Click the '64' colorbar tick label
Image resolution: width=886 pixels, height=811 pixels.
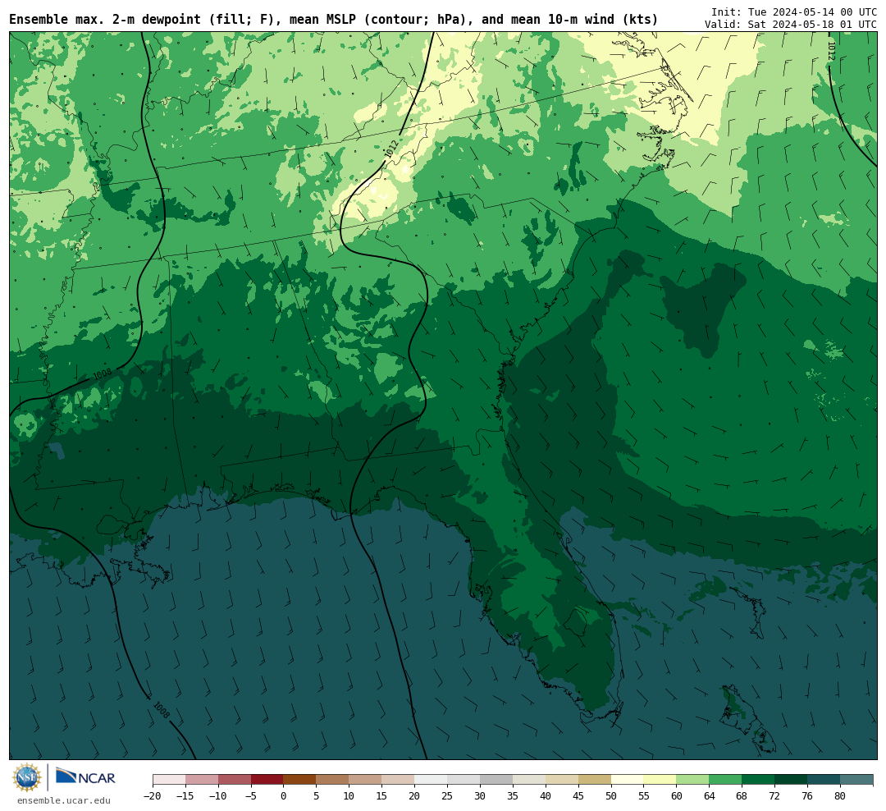click(709, 795)
